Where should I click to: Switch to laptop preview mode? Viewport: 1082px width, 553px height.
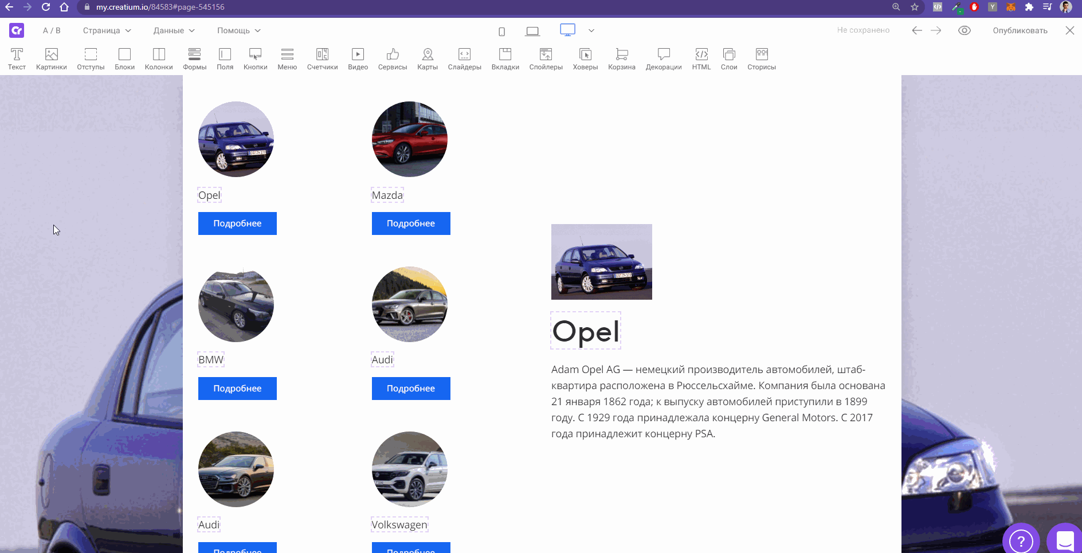coord(532,31)
